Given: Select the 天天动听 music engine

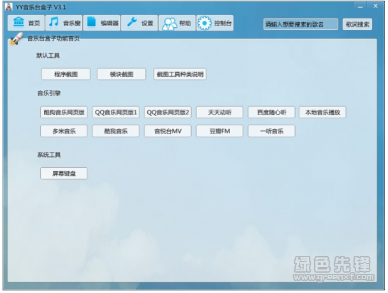Looking at the screenshot, I should tap(220, 112).
